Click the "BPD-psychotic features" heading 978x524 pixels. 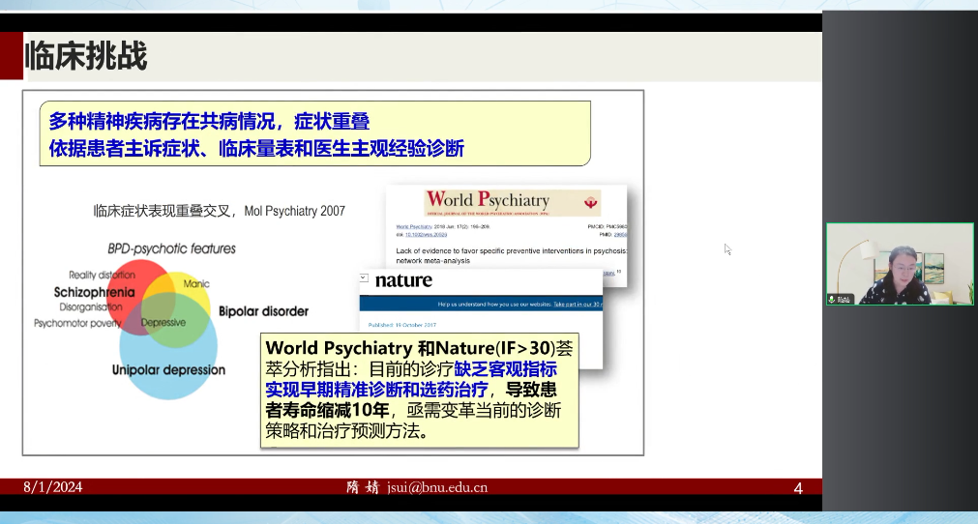click(x=171, y=248)
